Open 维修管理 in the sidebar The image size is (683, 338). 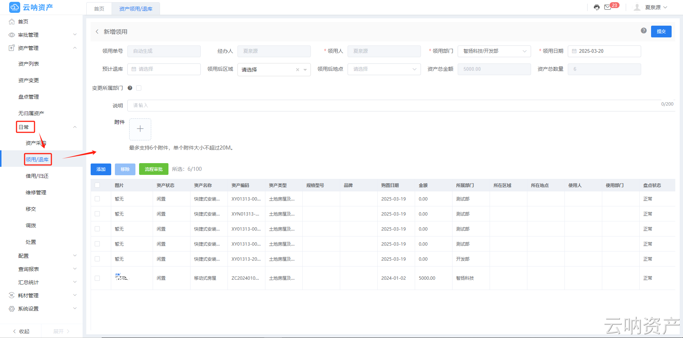click(x=36, y=192)
